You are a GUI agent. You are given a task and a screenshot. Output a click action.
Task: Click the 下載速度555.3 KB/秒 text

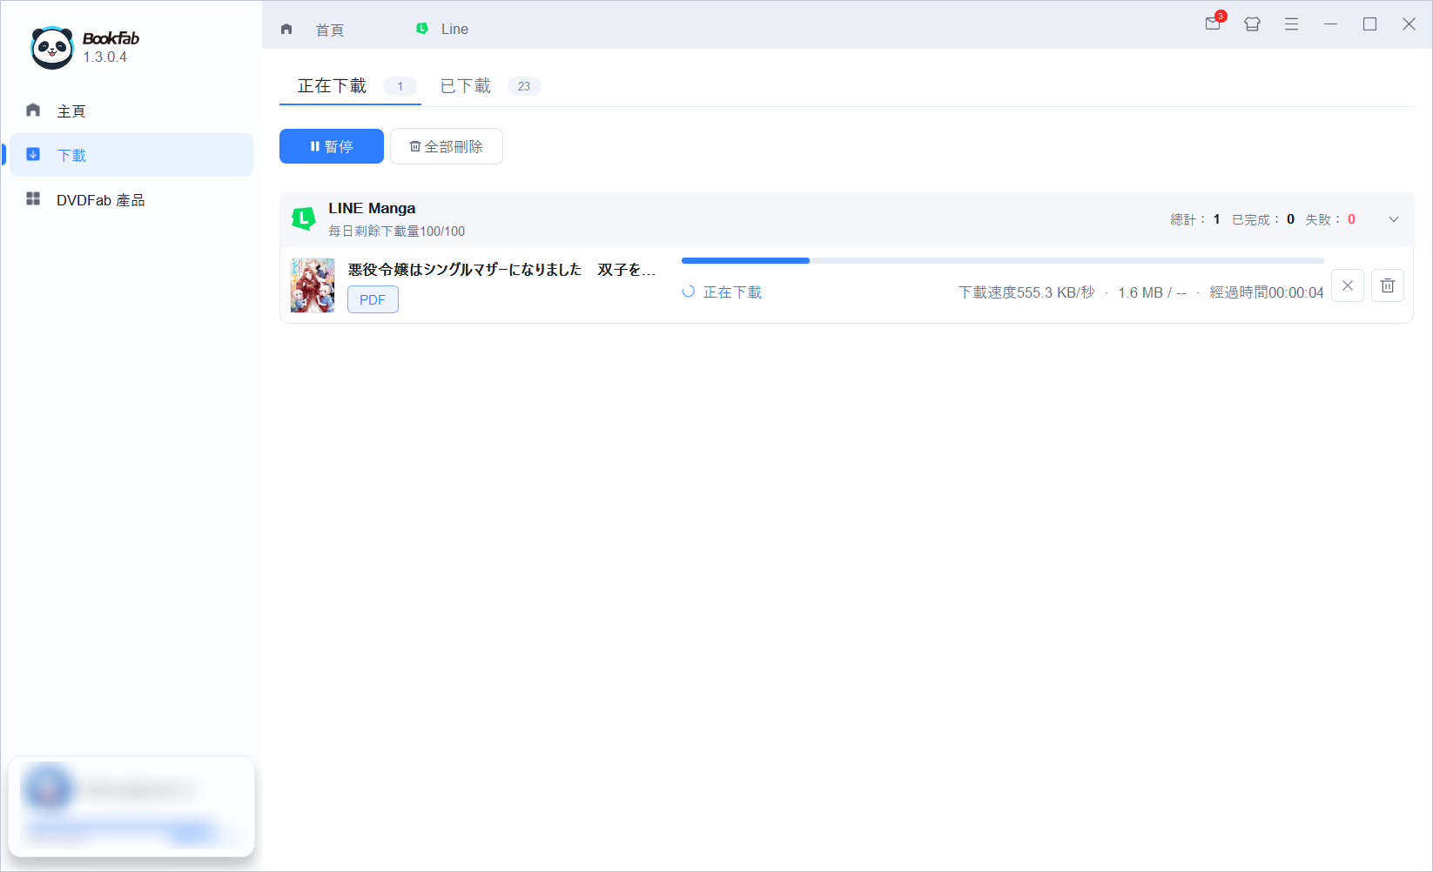[1026, 292]
